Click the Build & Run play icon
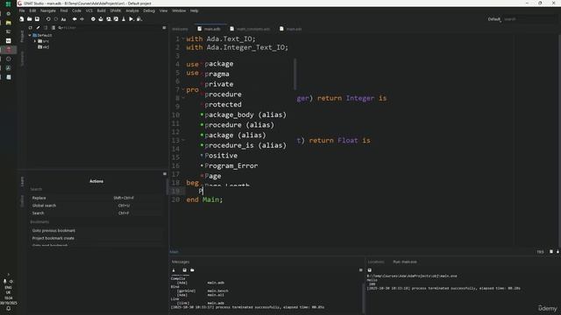The image size is (561, 315). coord(131,19)
